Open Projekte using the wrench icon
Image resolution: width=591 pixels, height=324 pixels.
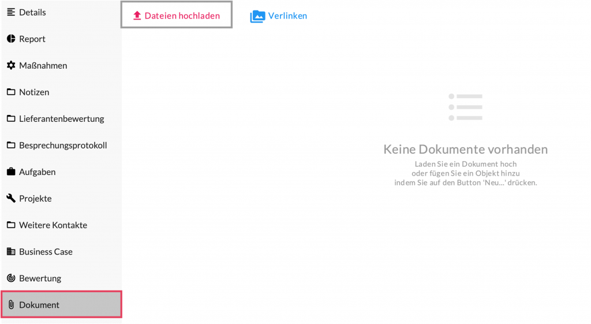11,198
